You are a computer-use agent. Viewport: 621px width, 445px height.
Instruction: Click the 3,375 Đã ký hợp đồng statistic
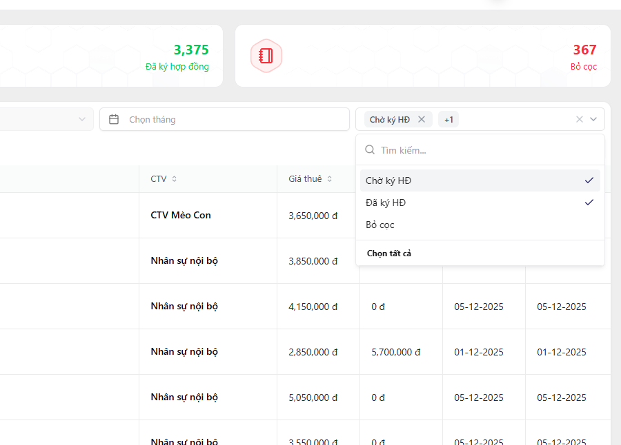click(x=190, y=50)
